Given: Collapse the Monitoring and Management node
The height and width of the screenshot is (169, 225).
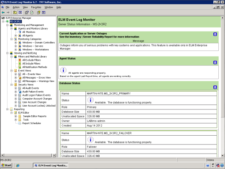Looking at the screenshot, I should [7, 25].
